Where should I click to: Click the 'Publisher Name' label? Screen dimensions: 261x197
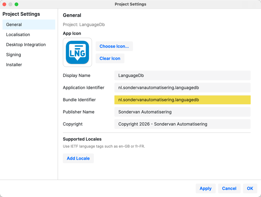[79, 112]
